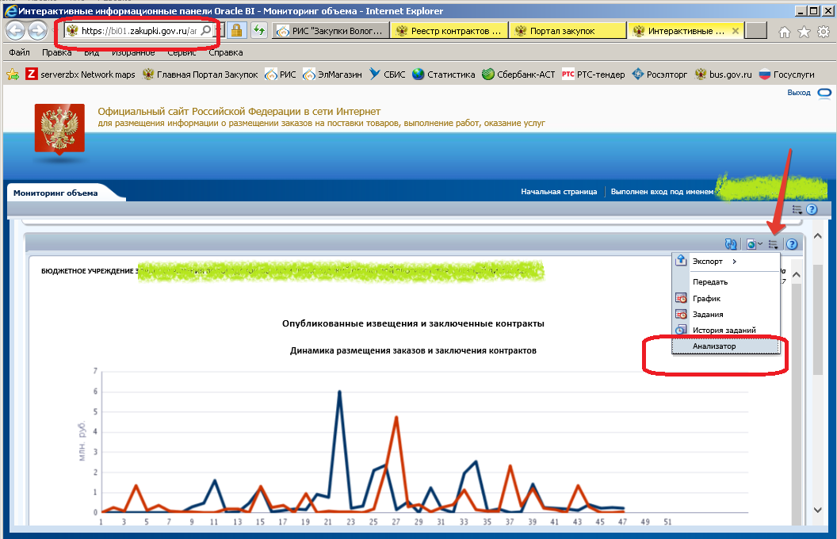Open the report page options list icon
The width and height of the screenshot is (837, 539).
pos(774,245)
